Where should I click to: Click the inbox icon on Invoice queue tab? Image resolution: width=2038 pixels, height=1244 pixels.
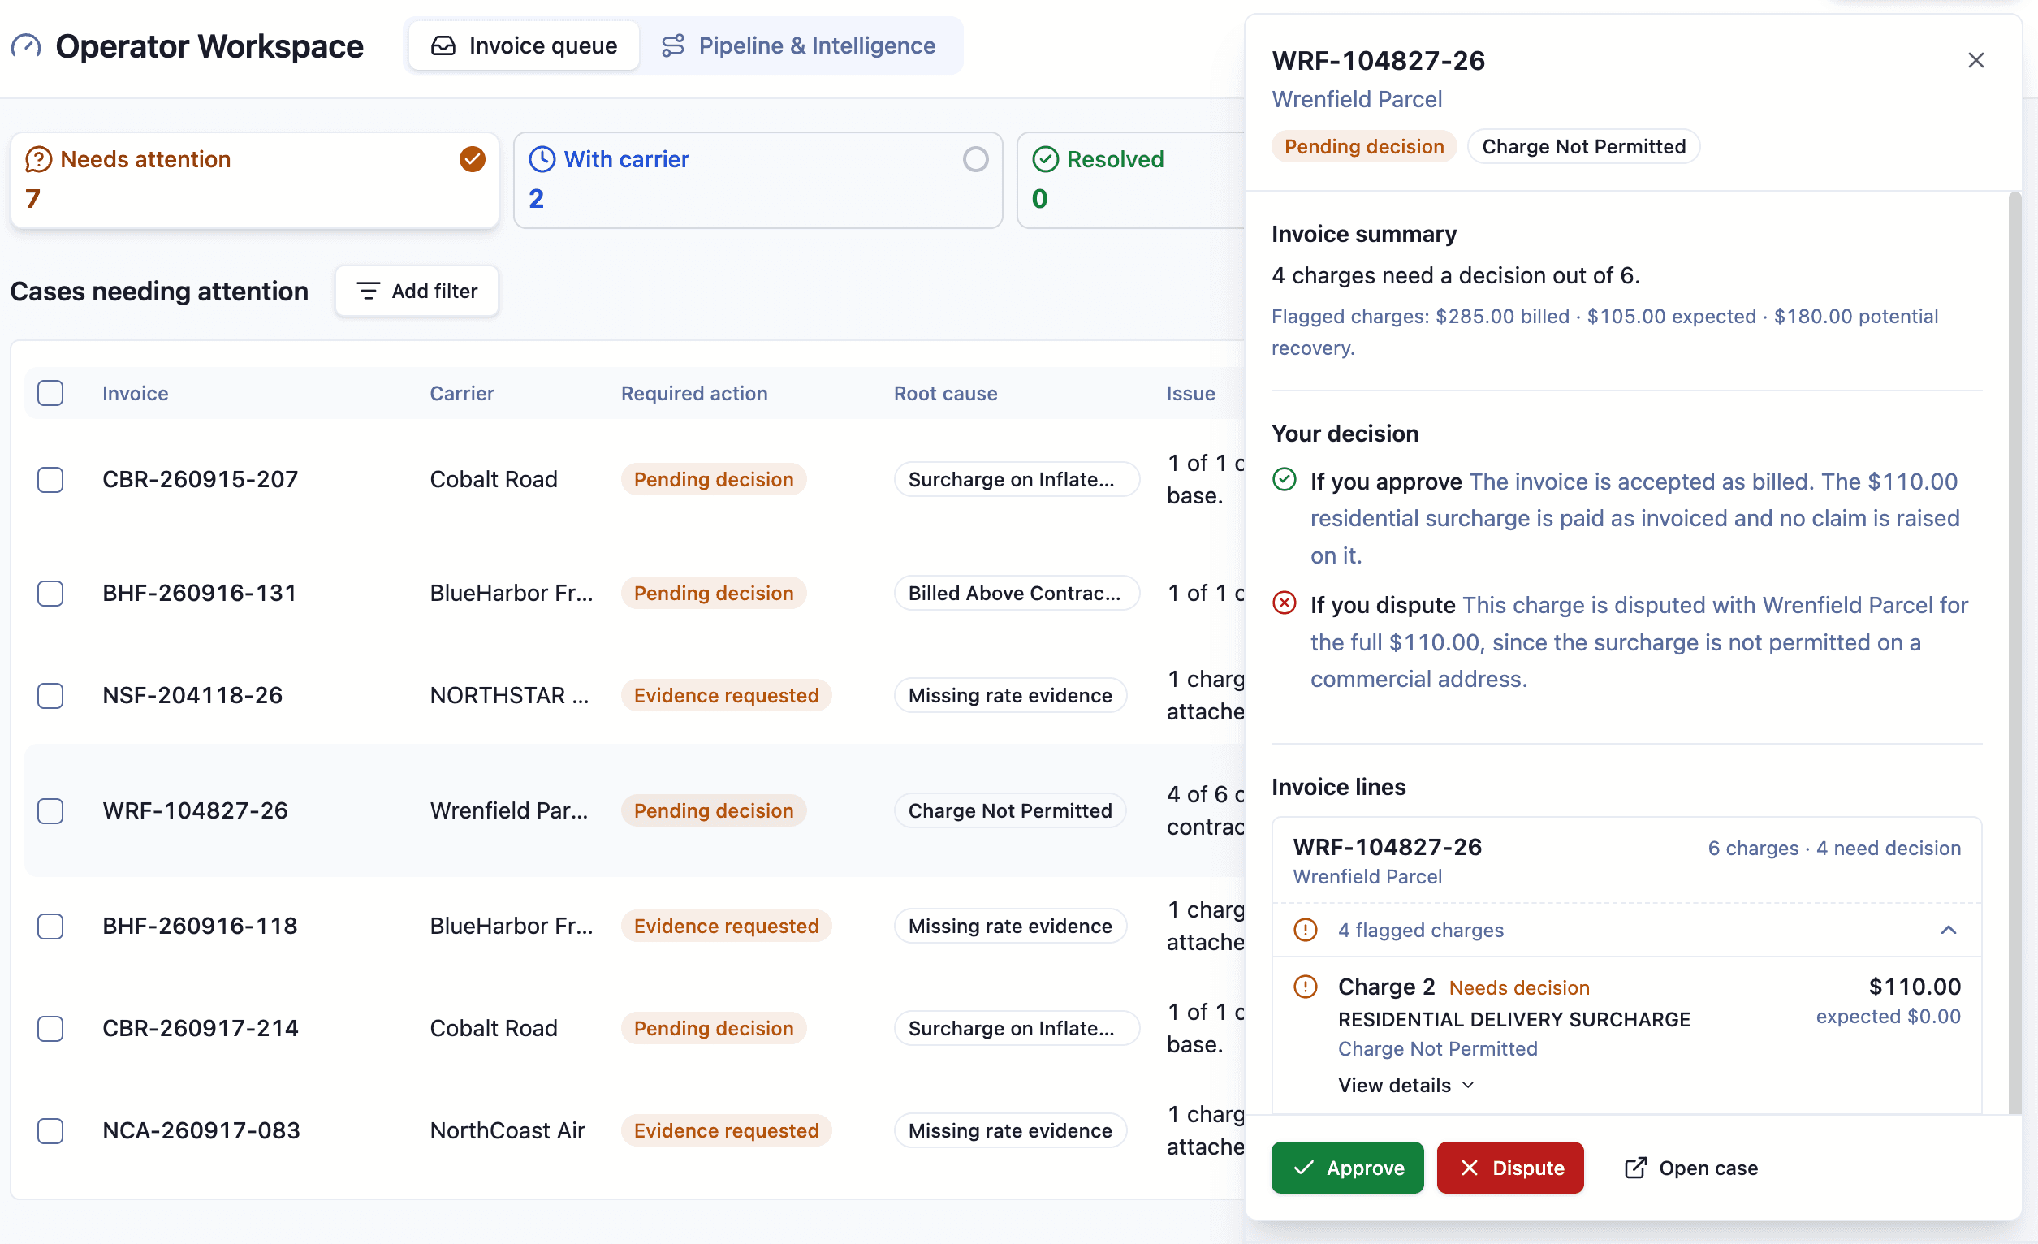pos(443,45)
